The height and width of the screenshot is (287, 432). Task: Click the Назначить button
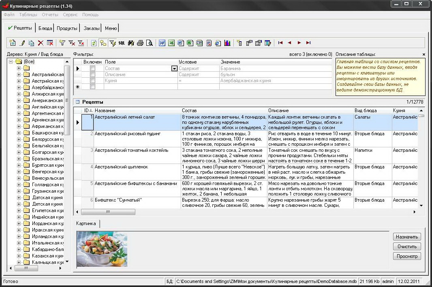[407, 237]
